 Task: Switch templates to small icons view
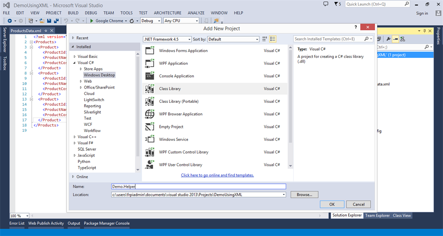tap(265, 39)
